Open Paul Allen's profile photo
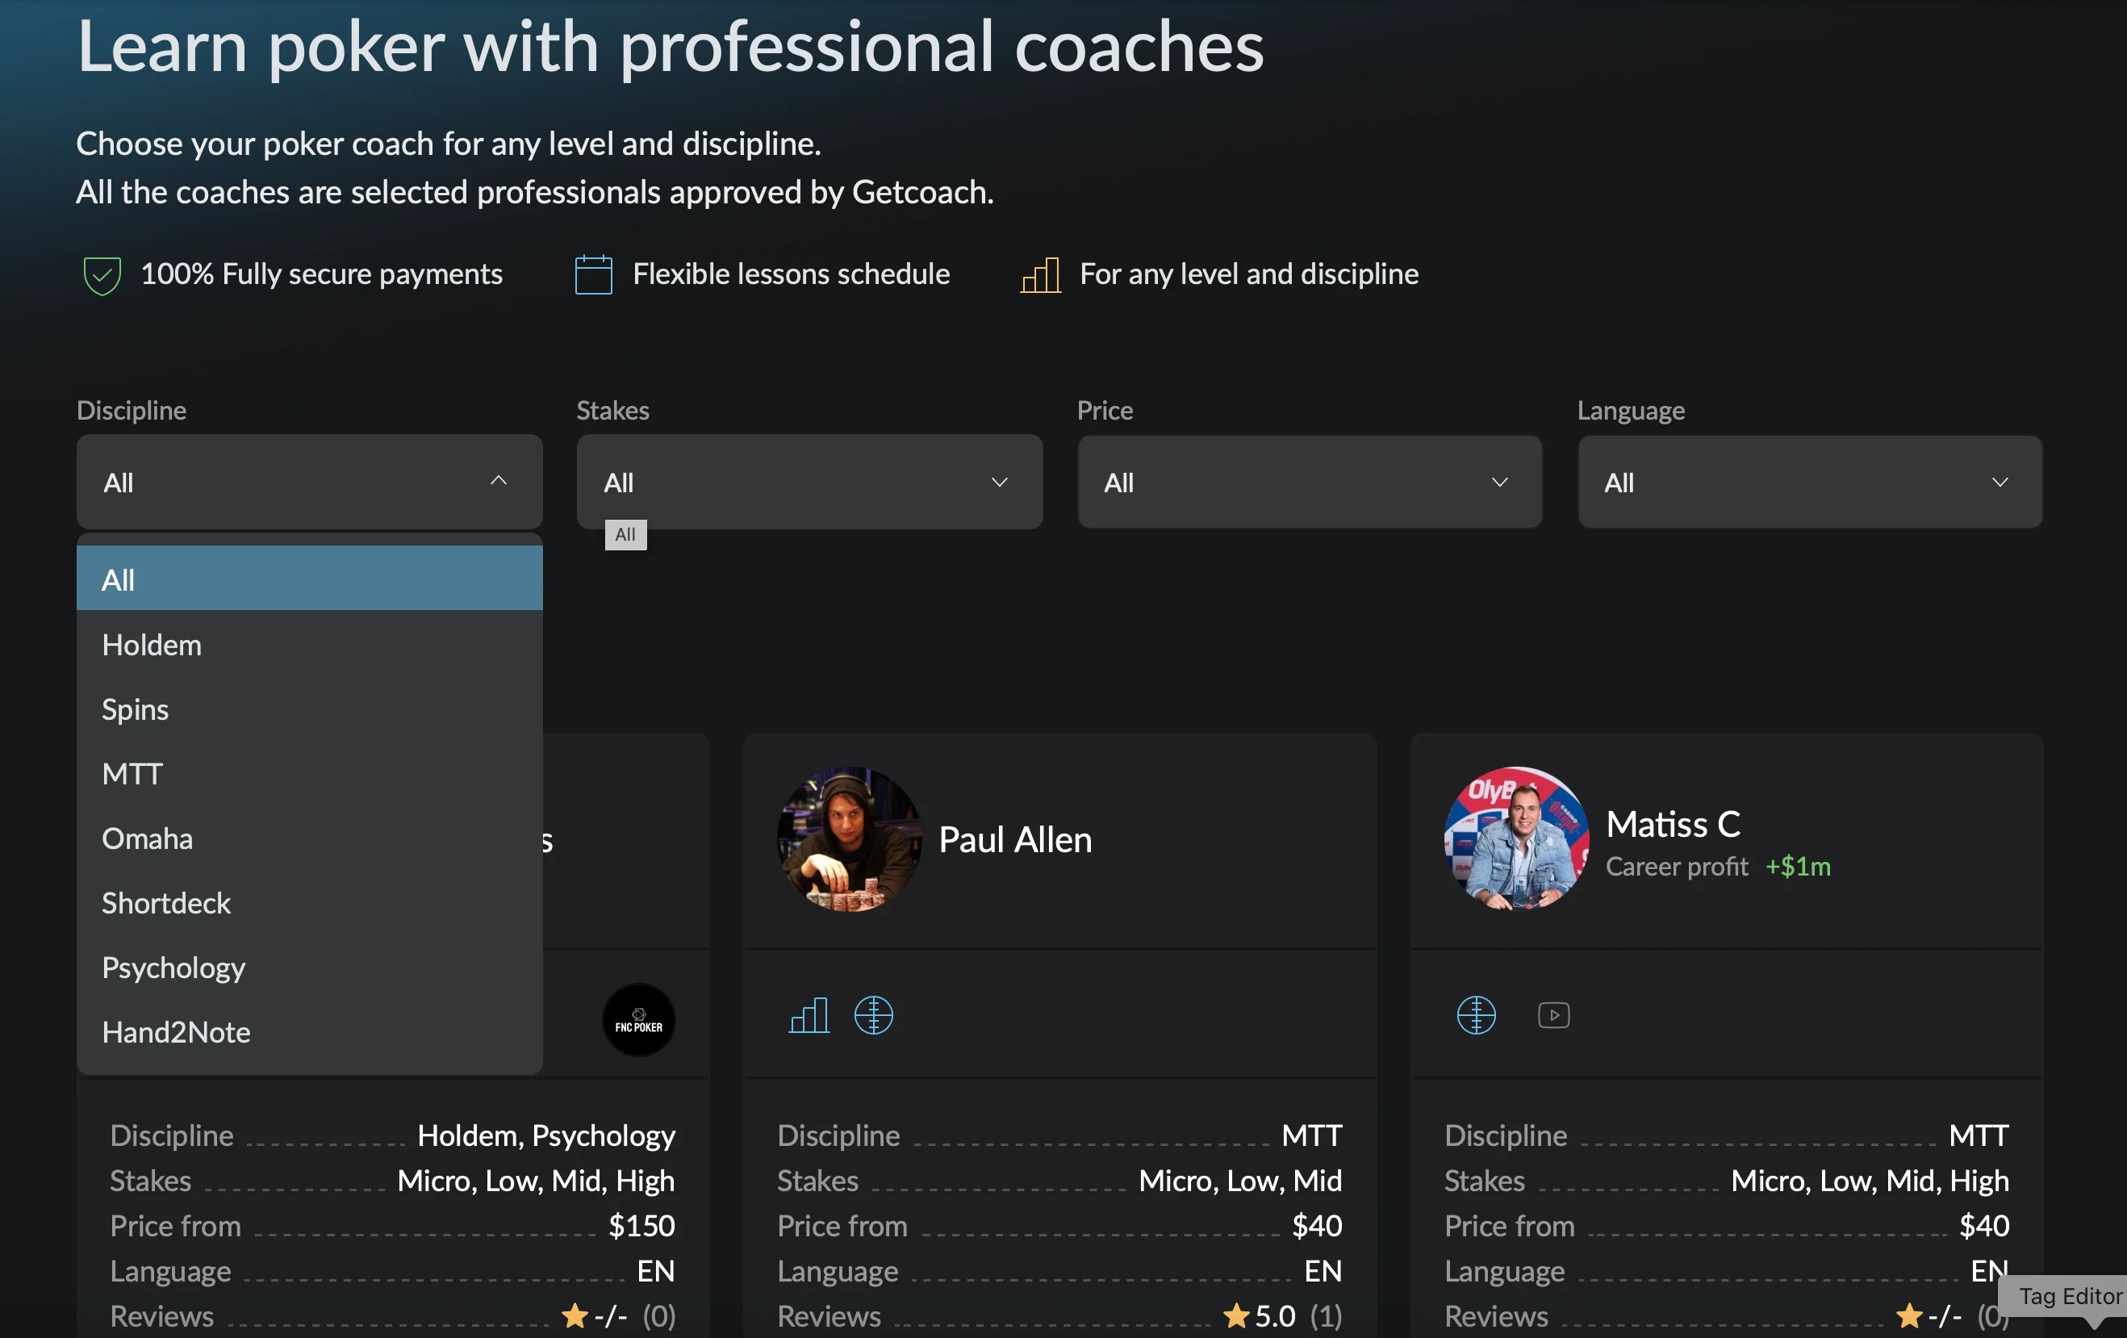Viewport: 2127px width, 1338px height. click(x=848, y=839)
